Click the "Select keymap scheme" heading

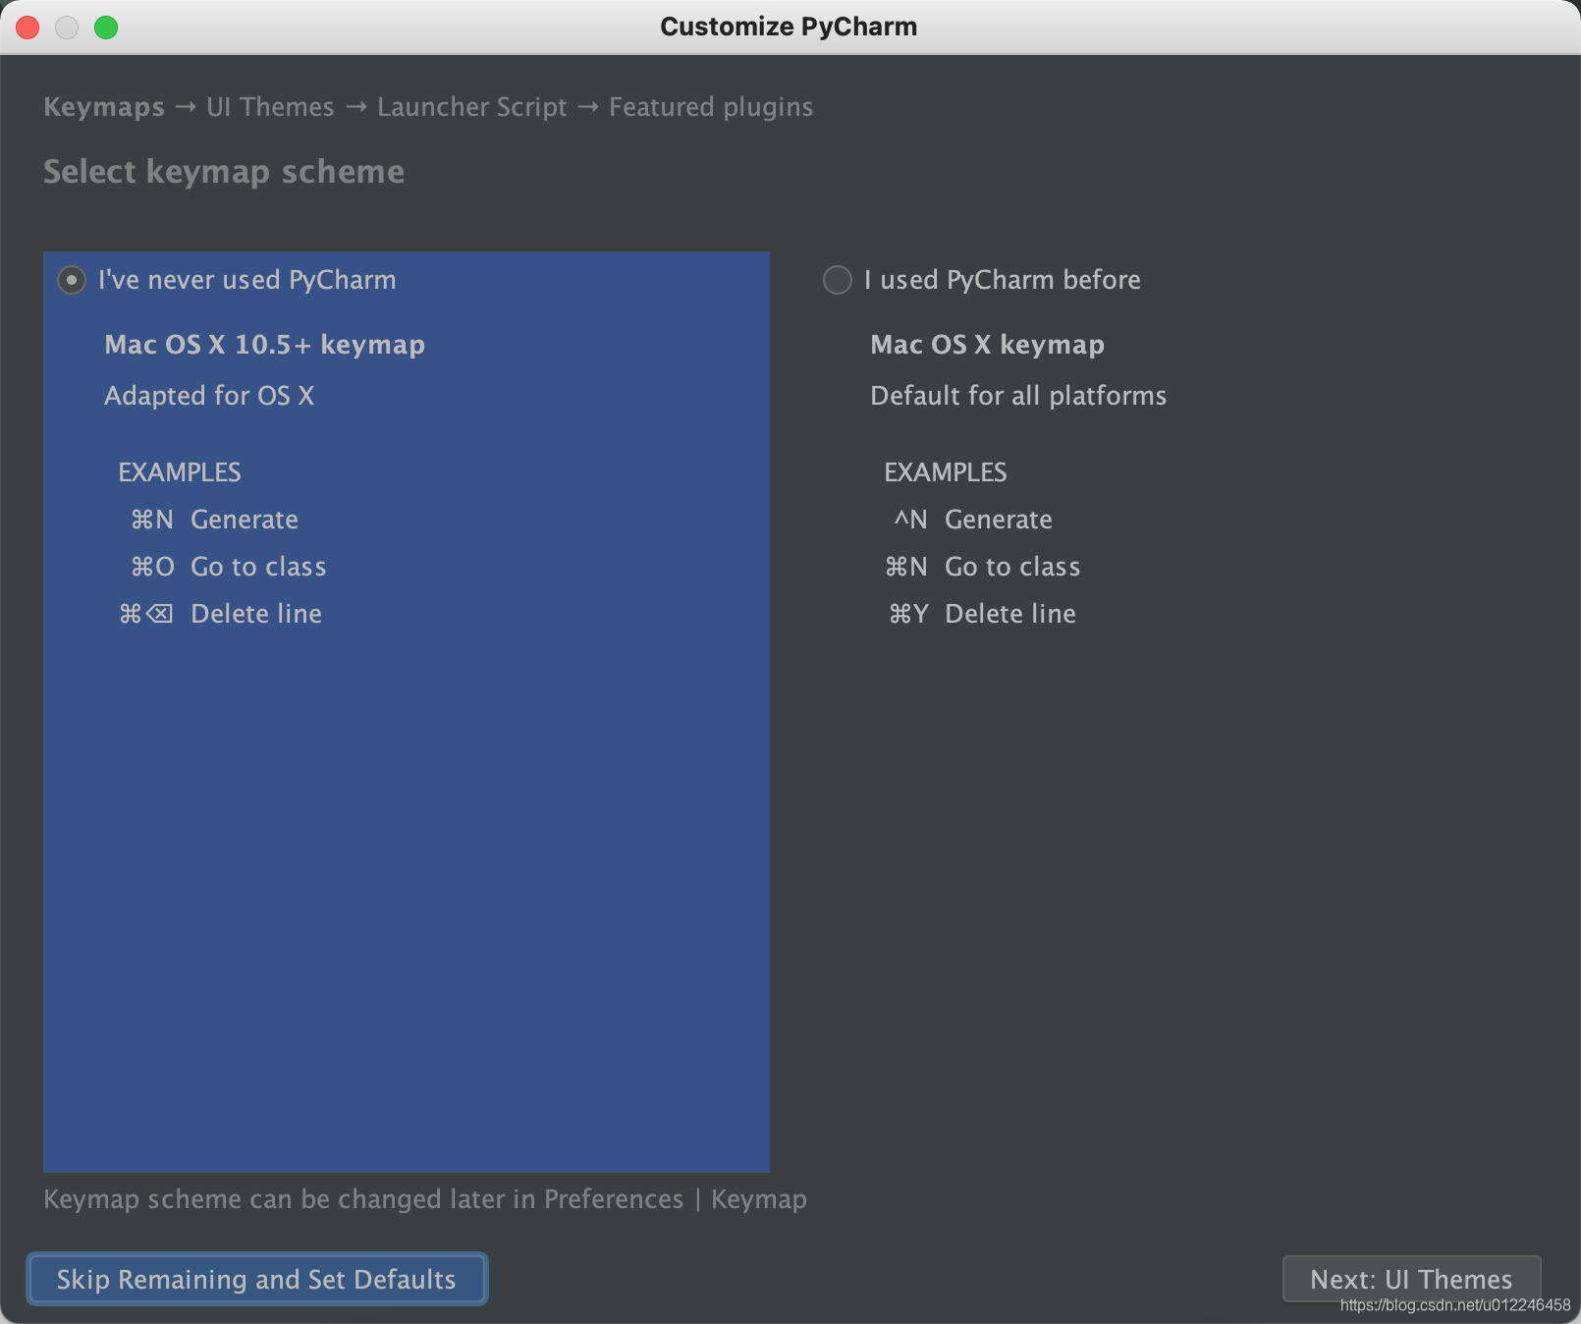pos(224,172)
